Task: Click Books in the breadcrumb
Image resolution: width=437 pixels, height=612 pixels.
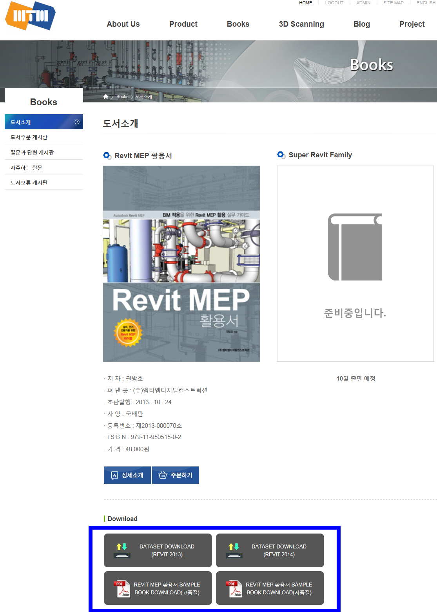Action: click(x=122, y=97)
